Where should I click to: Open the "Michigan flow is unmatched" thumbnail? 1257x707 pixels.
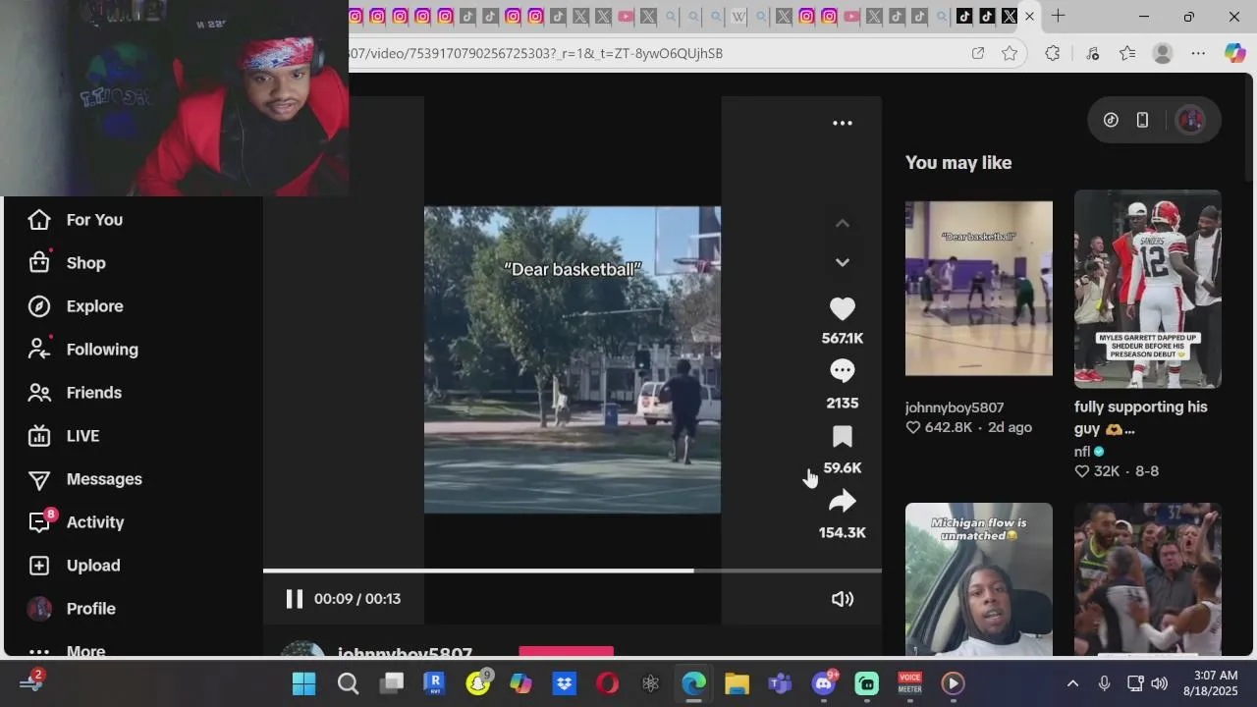coord(979,578)
